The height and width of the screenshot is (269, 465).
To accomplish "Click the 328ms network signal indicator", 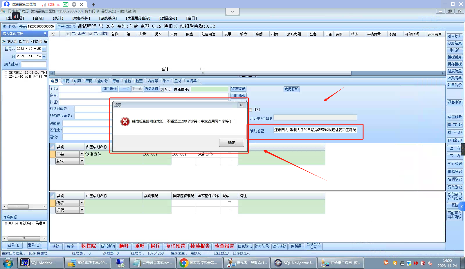I will pos(51,4).
